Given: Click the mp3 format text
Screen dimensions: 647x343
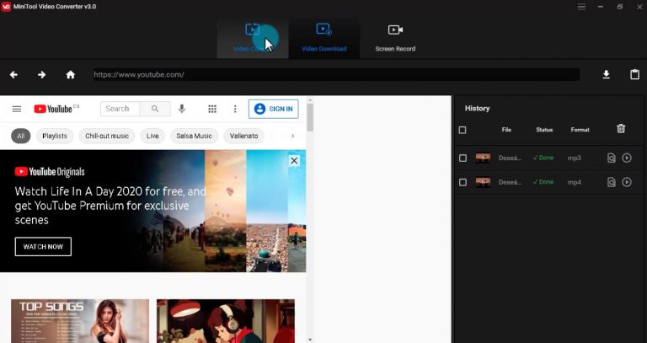Looking at the screenshot, I should click(574, 158).
